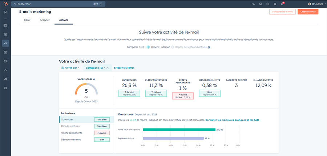Expand the Filtrer par dropdown
This screenshot has height=156, width=327.
click(x=70, y=68)
